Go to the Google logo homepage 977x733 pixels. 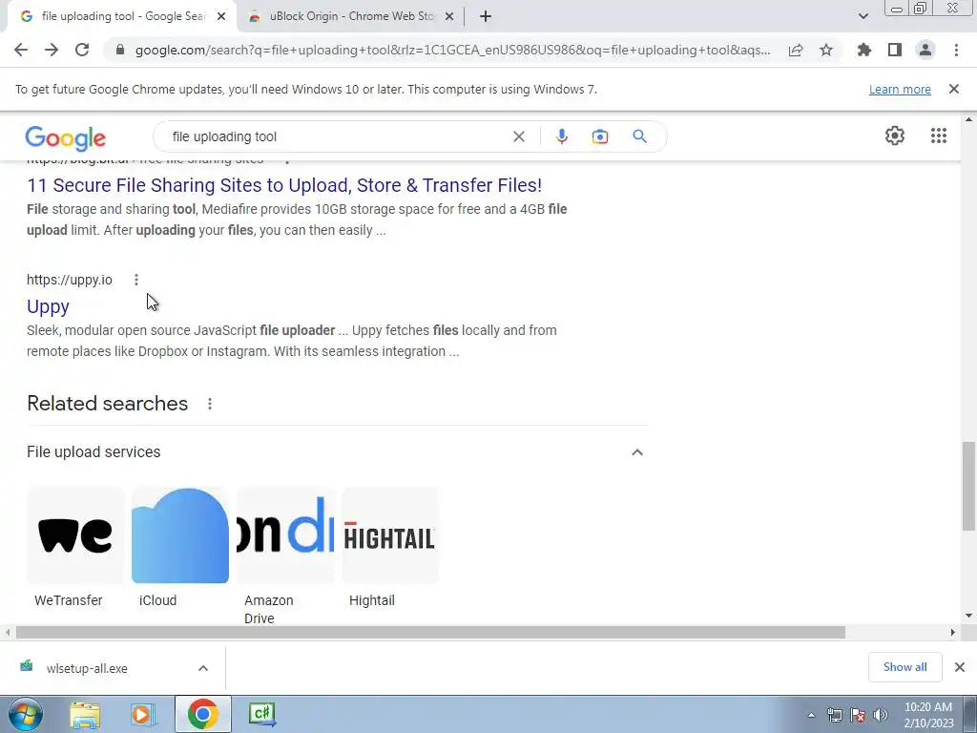pos(66,138)
